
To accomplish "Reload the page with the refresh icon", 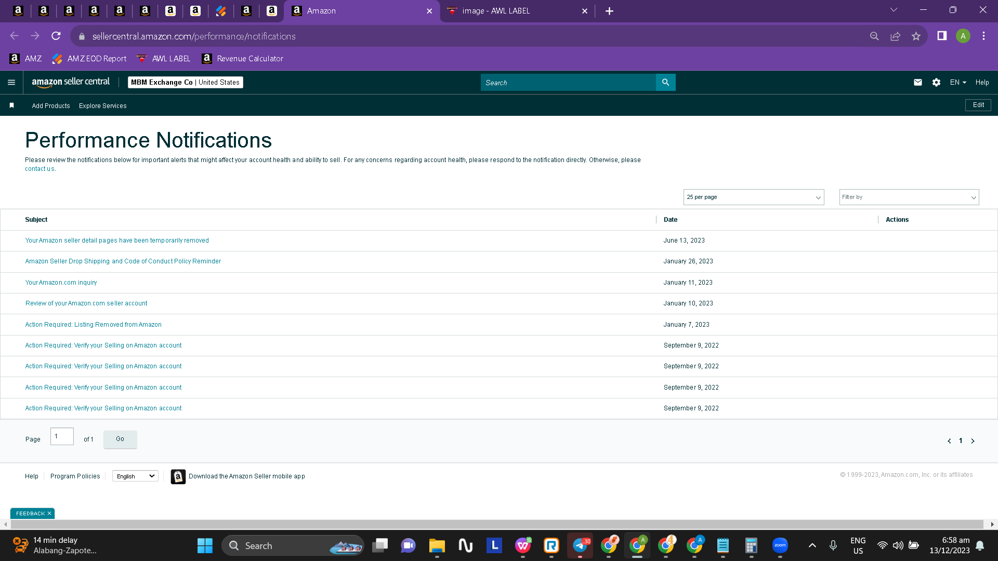I will point(56,36).
